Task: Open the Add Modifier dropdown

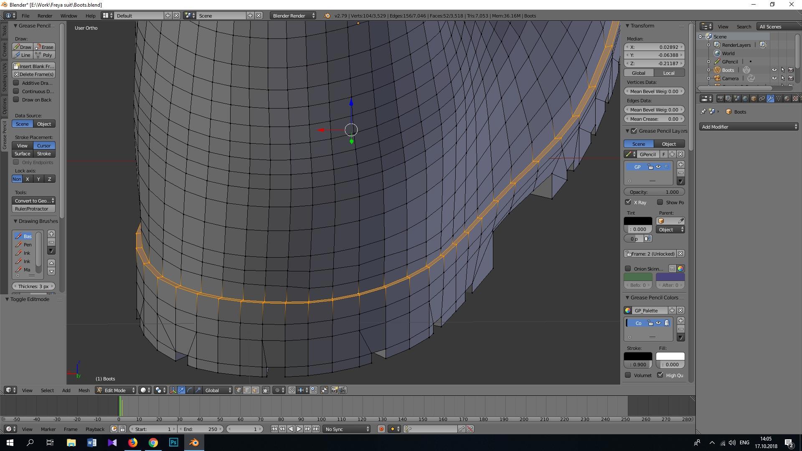Action: point(749,127)
